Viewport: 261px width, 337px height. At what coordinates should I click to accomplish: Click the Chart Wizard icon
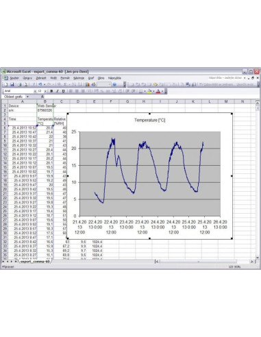click(88, 84)
